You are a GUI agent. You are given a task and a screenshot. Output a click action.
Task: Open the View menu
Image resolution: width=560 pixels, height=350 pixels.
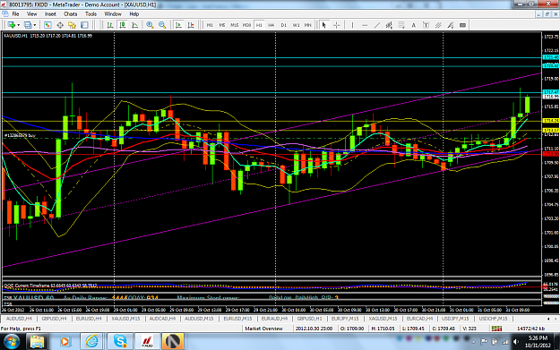tap(31, 14)
